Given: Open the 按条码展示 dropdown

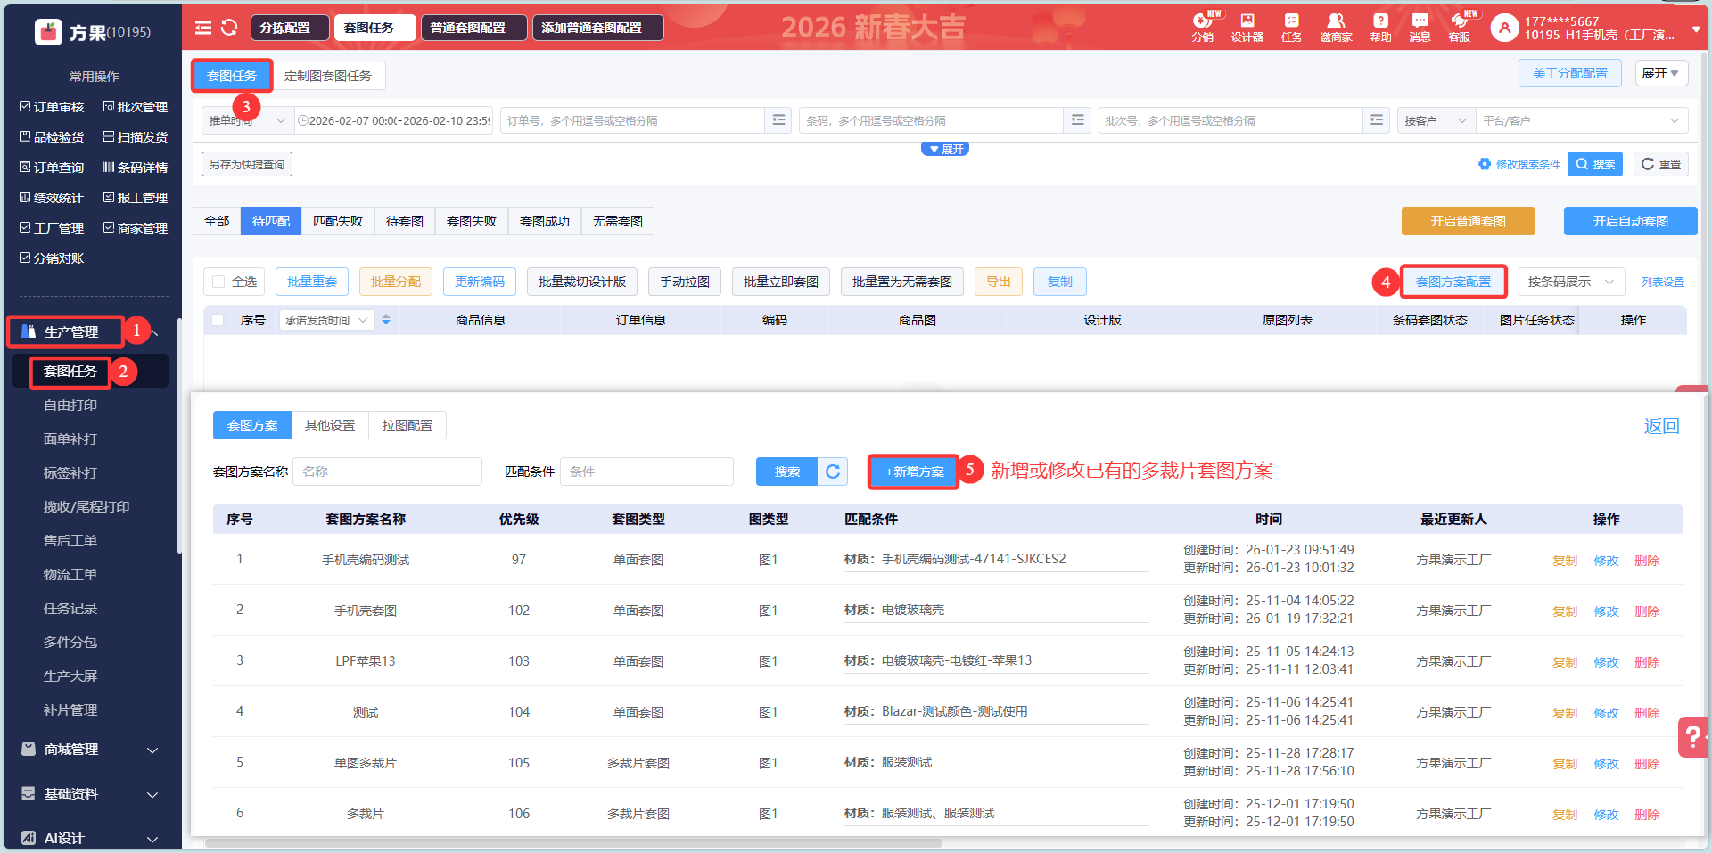Looking at the screenshot, I should 1570,282.
